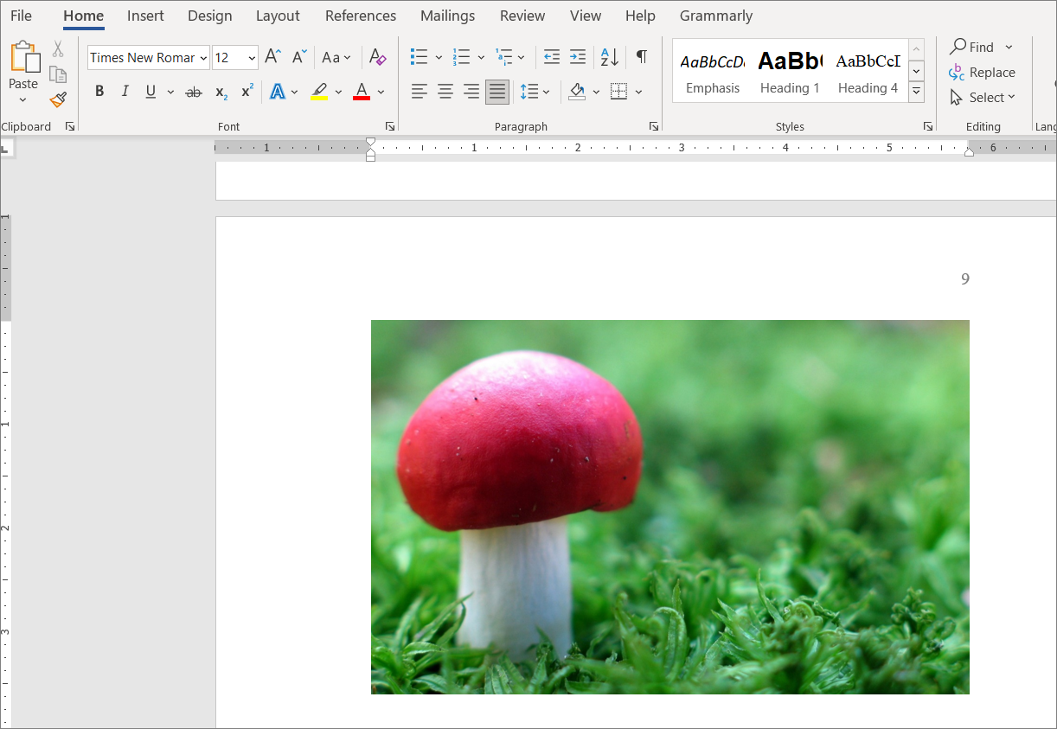Viewport: 1057px width, 729px height.
Task: Toggle Bold formatting
Action: (99, 92)
